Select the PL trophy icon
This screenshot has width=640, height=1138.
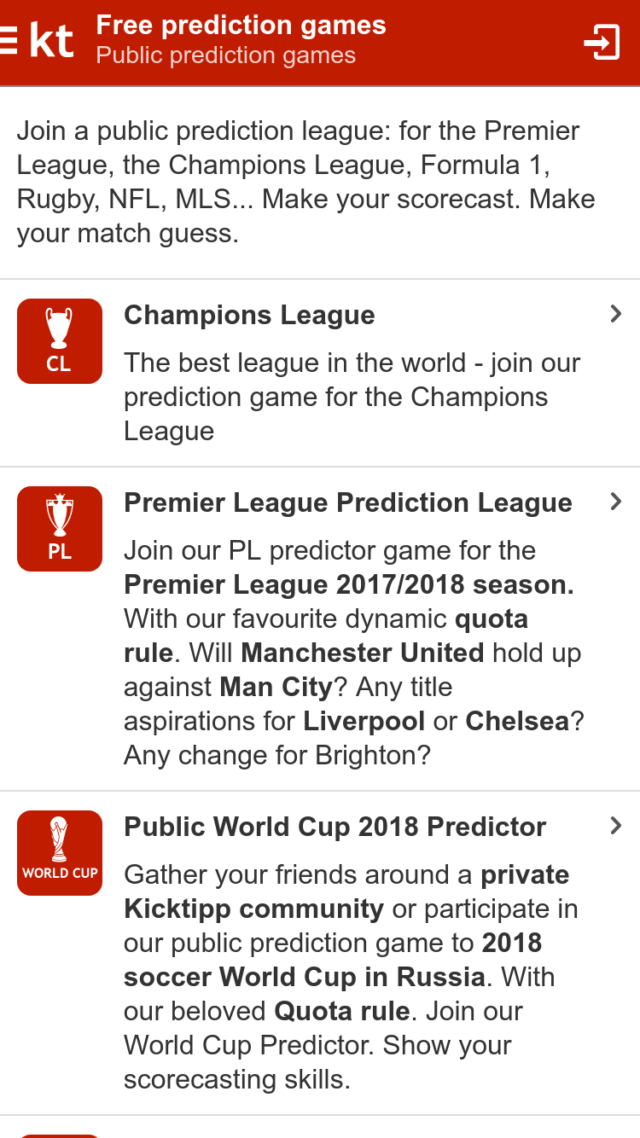point(60,529)
